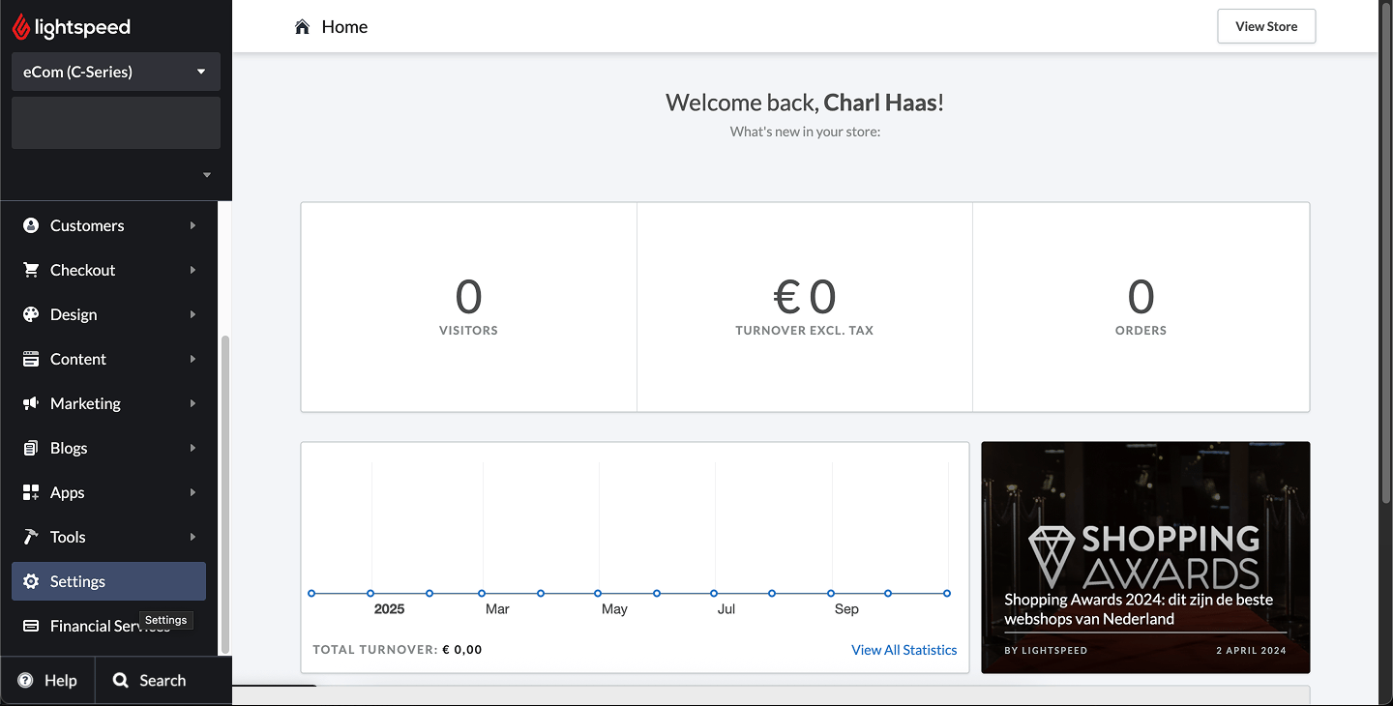This screenshot has width=1393, height=706.
Task: Click the 'Sep' chart axis label
Action: [846, 609]
